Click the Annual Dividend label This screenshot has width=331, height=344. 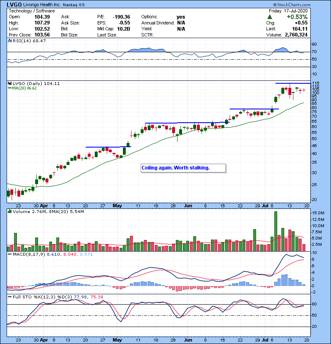tap(158, 23)
